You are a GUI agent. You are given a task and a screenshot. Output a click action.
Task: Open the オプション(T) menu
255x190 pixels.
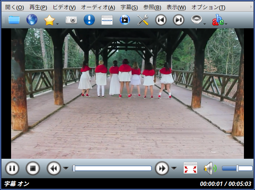[x=209, y=7]
